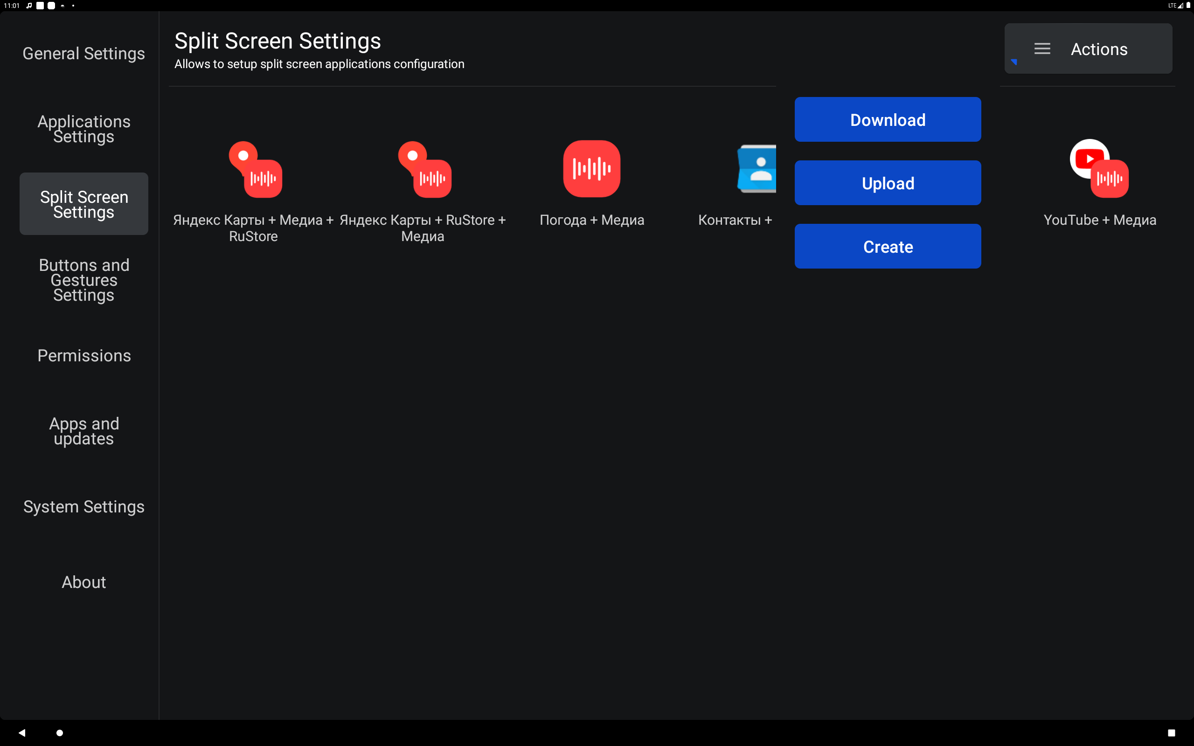Open the Контакты split screen icon

pyautogui.click(x=757, y=169)
